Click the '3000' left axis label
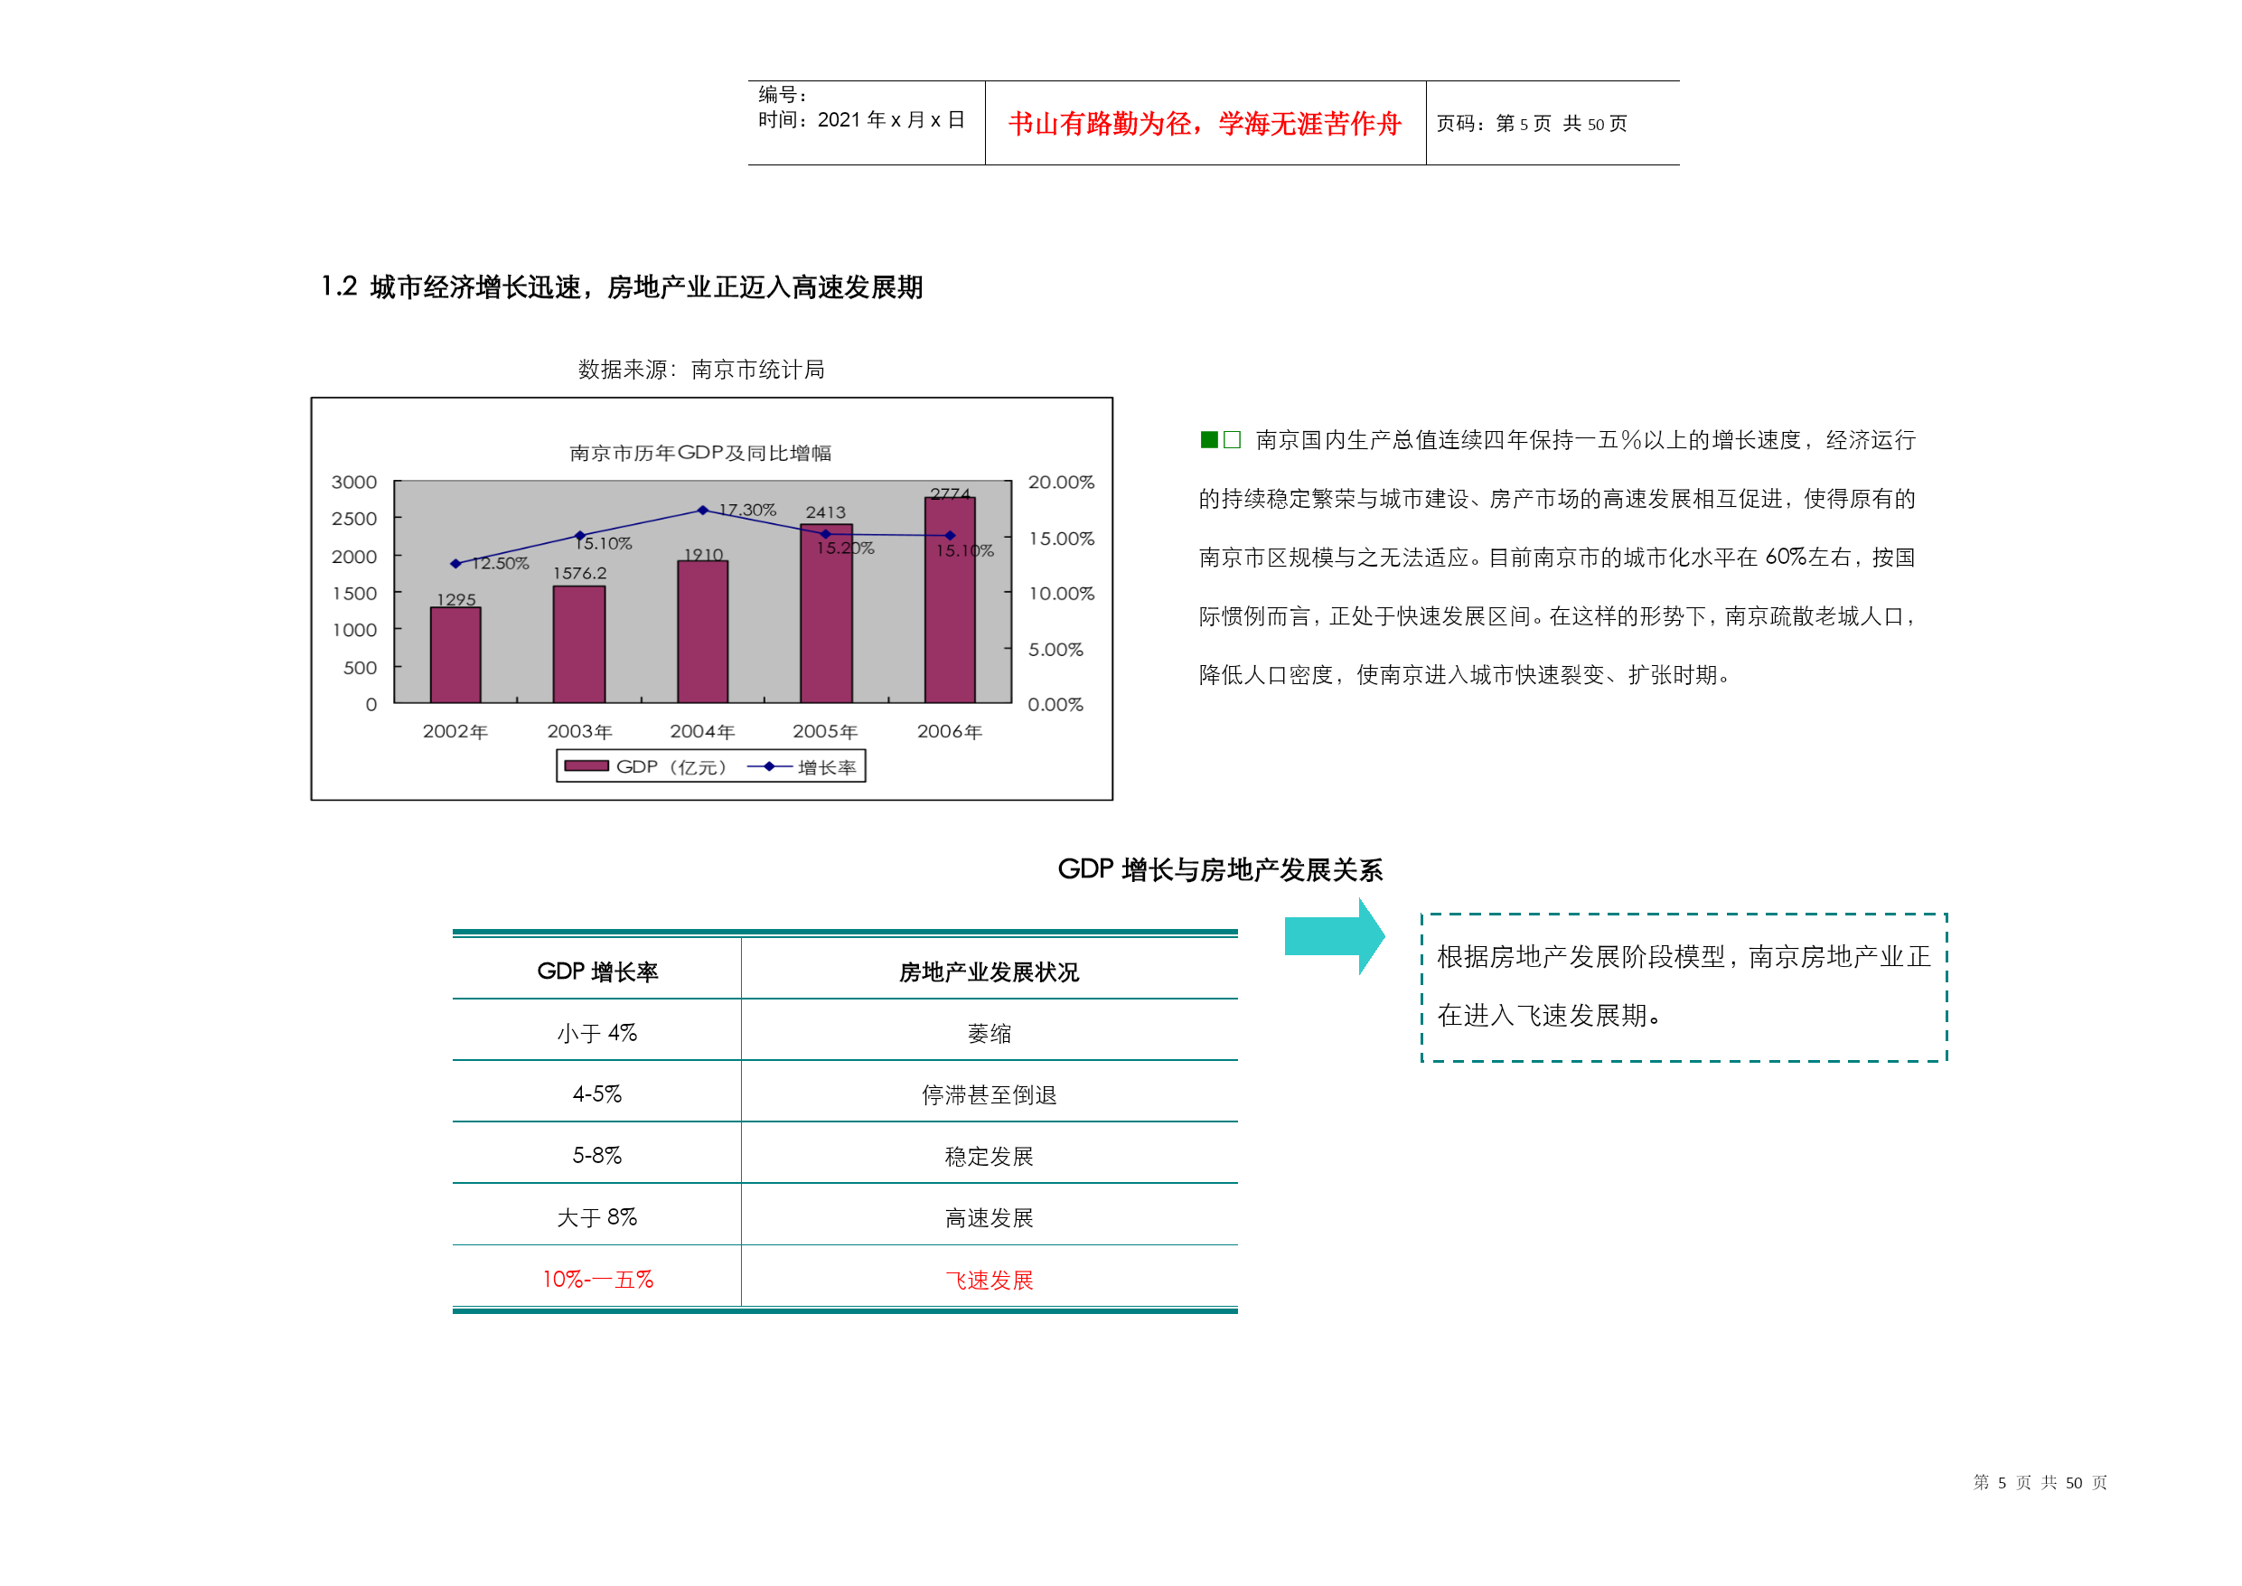Screen dimensions: 2242x1586 [x=353, y=482]
